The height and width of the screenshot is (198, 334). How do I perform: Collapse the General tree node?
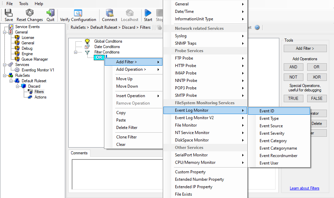[5, 32]
